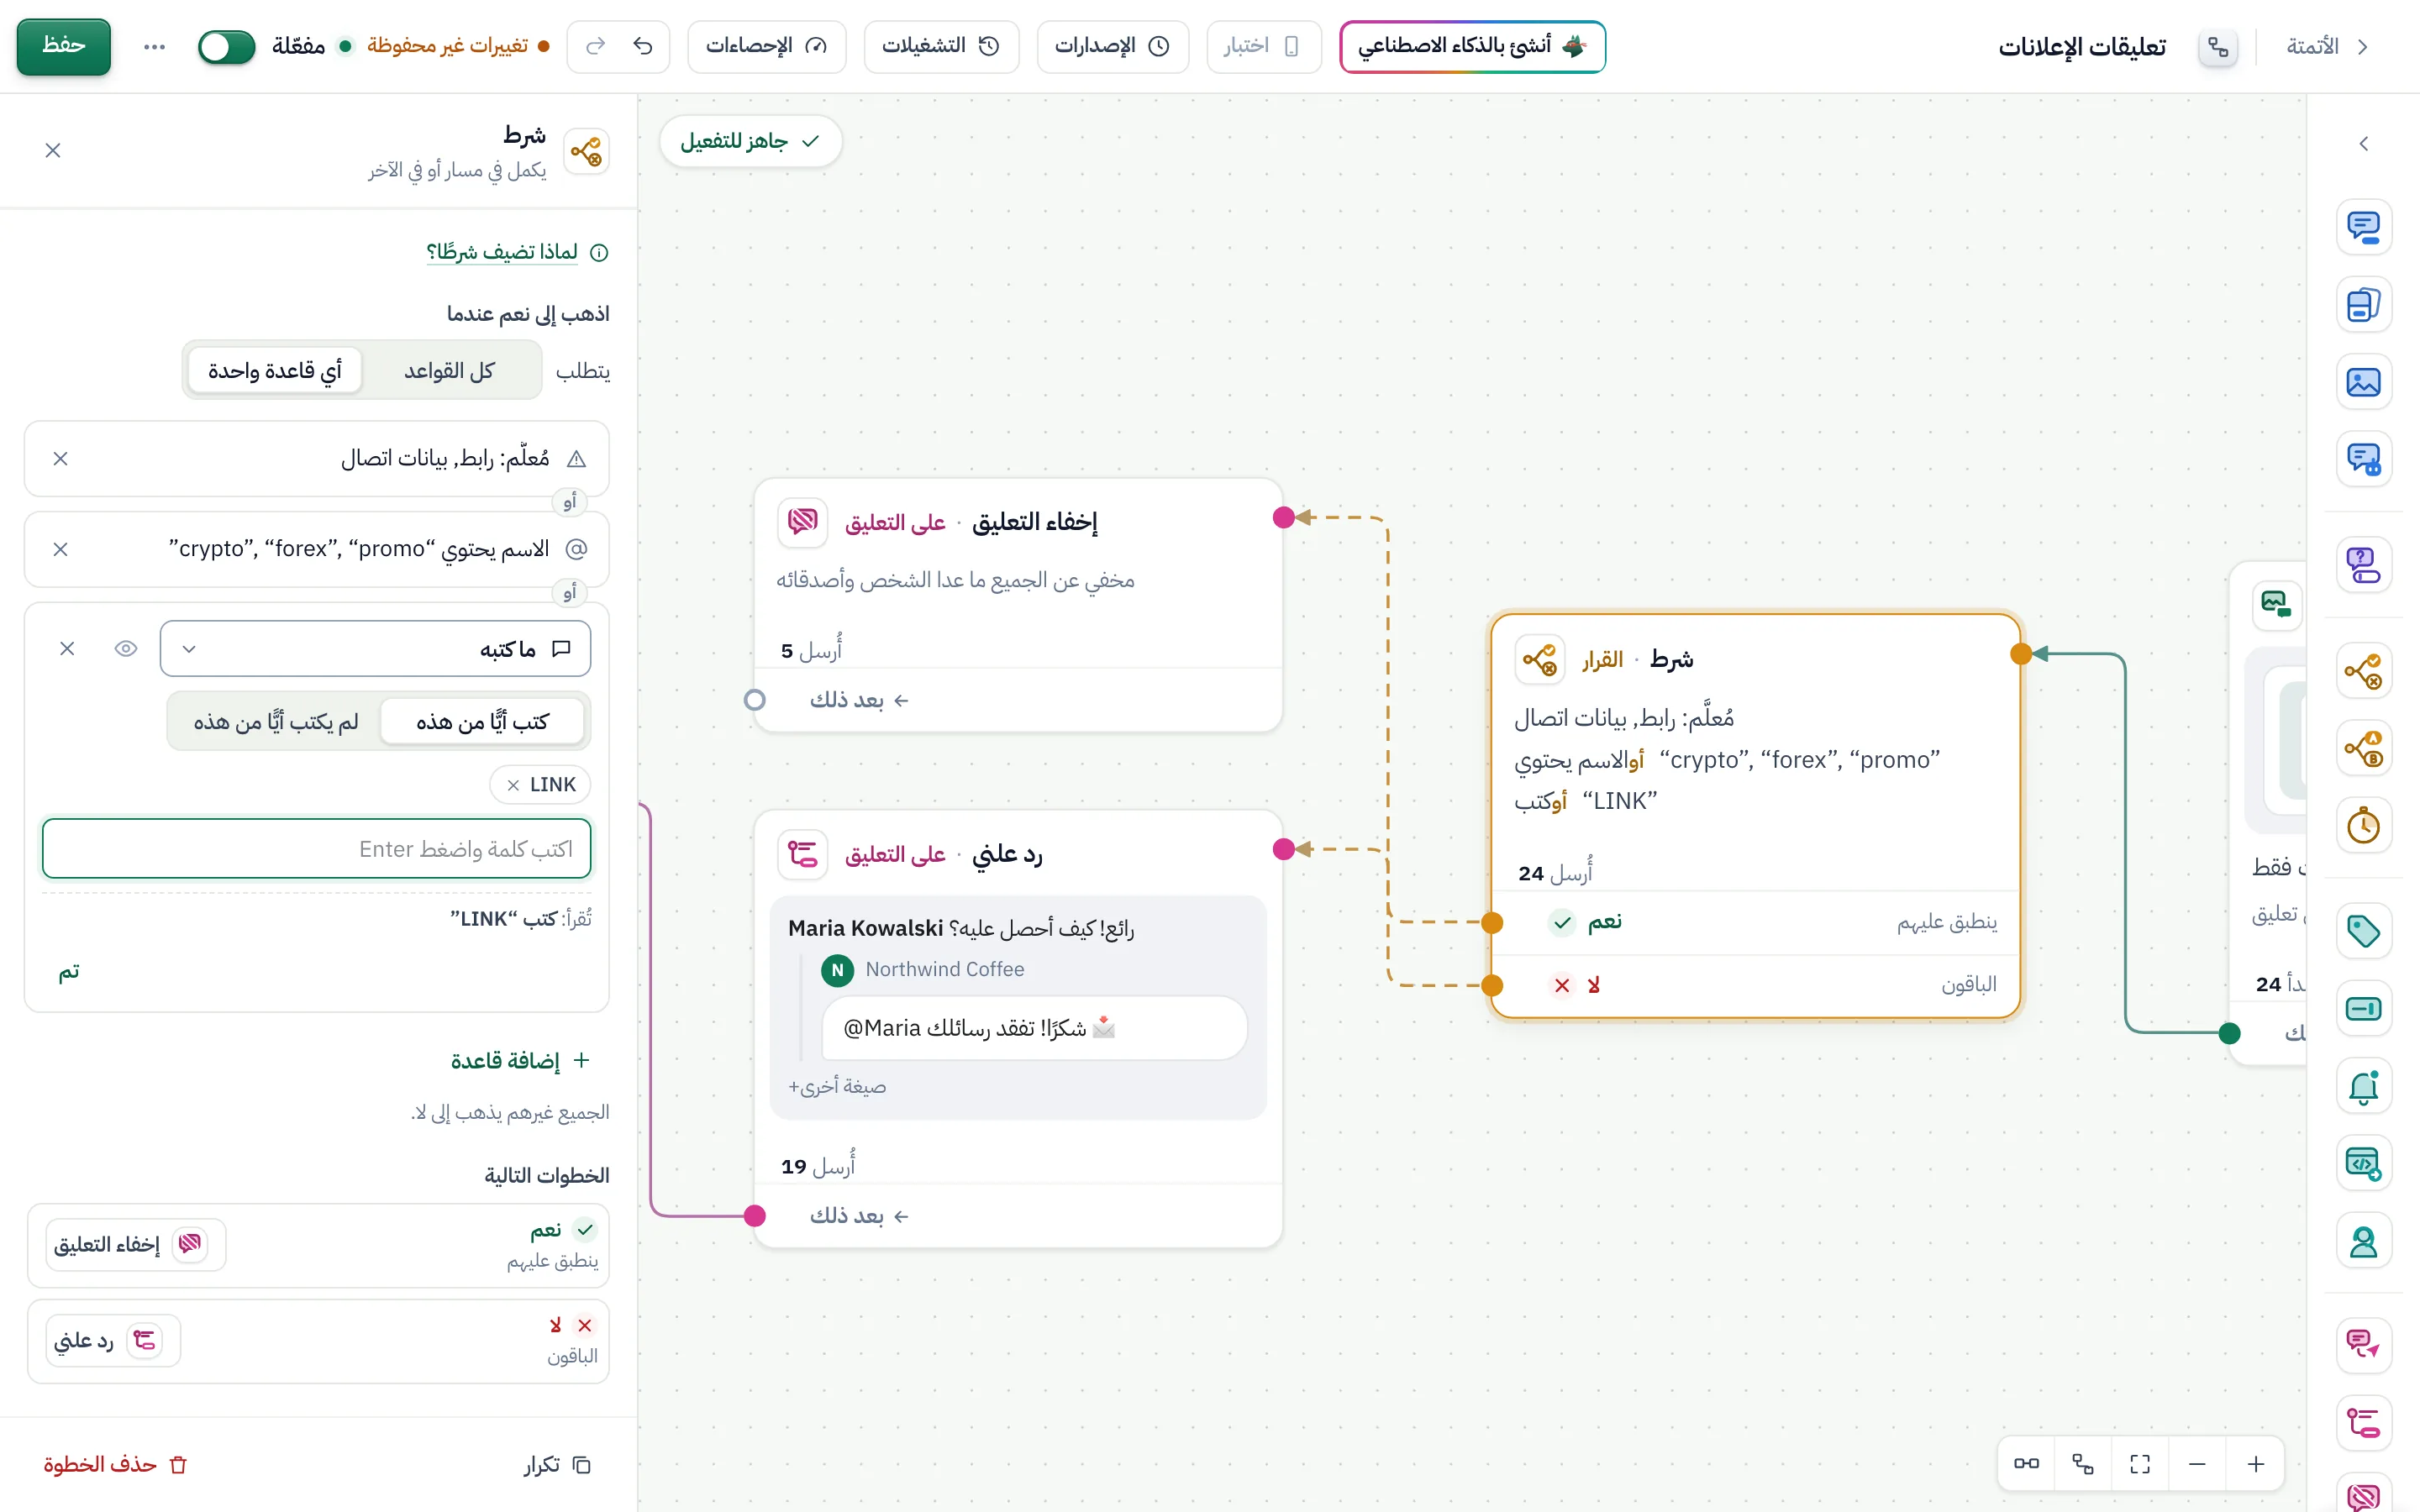The width and height of the screenshot is (2420, 1512).
Task: Open the three-dots more options menu
Action: [154, 47]
